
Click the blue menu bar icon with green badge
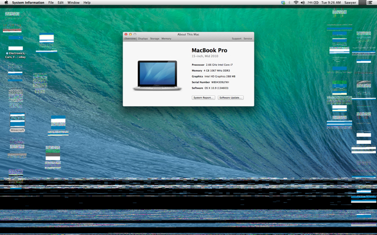pyautogui.click(x=283, y=2)
